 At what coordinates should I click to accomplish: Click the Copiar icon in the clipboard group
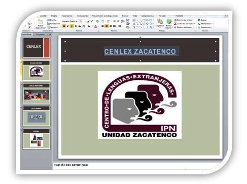pos(29,23)
